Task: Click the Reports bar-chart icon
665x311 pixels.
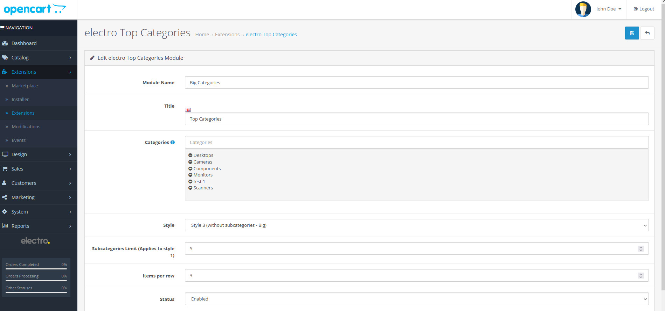Action: tap(5, 226)
